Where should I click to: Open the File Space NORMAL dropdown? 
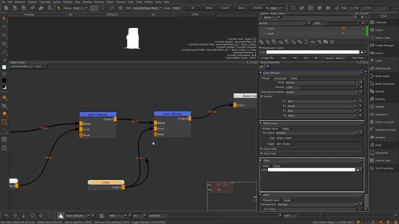(317, 133)
